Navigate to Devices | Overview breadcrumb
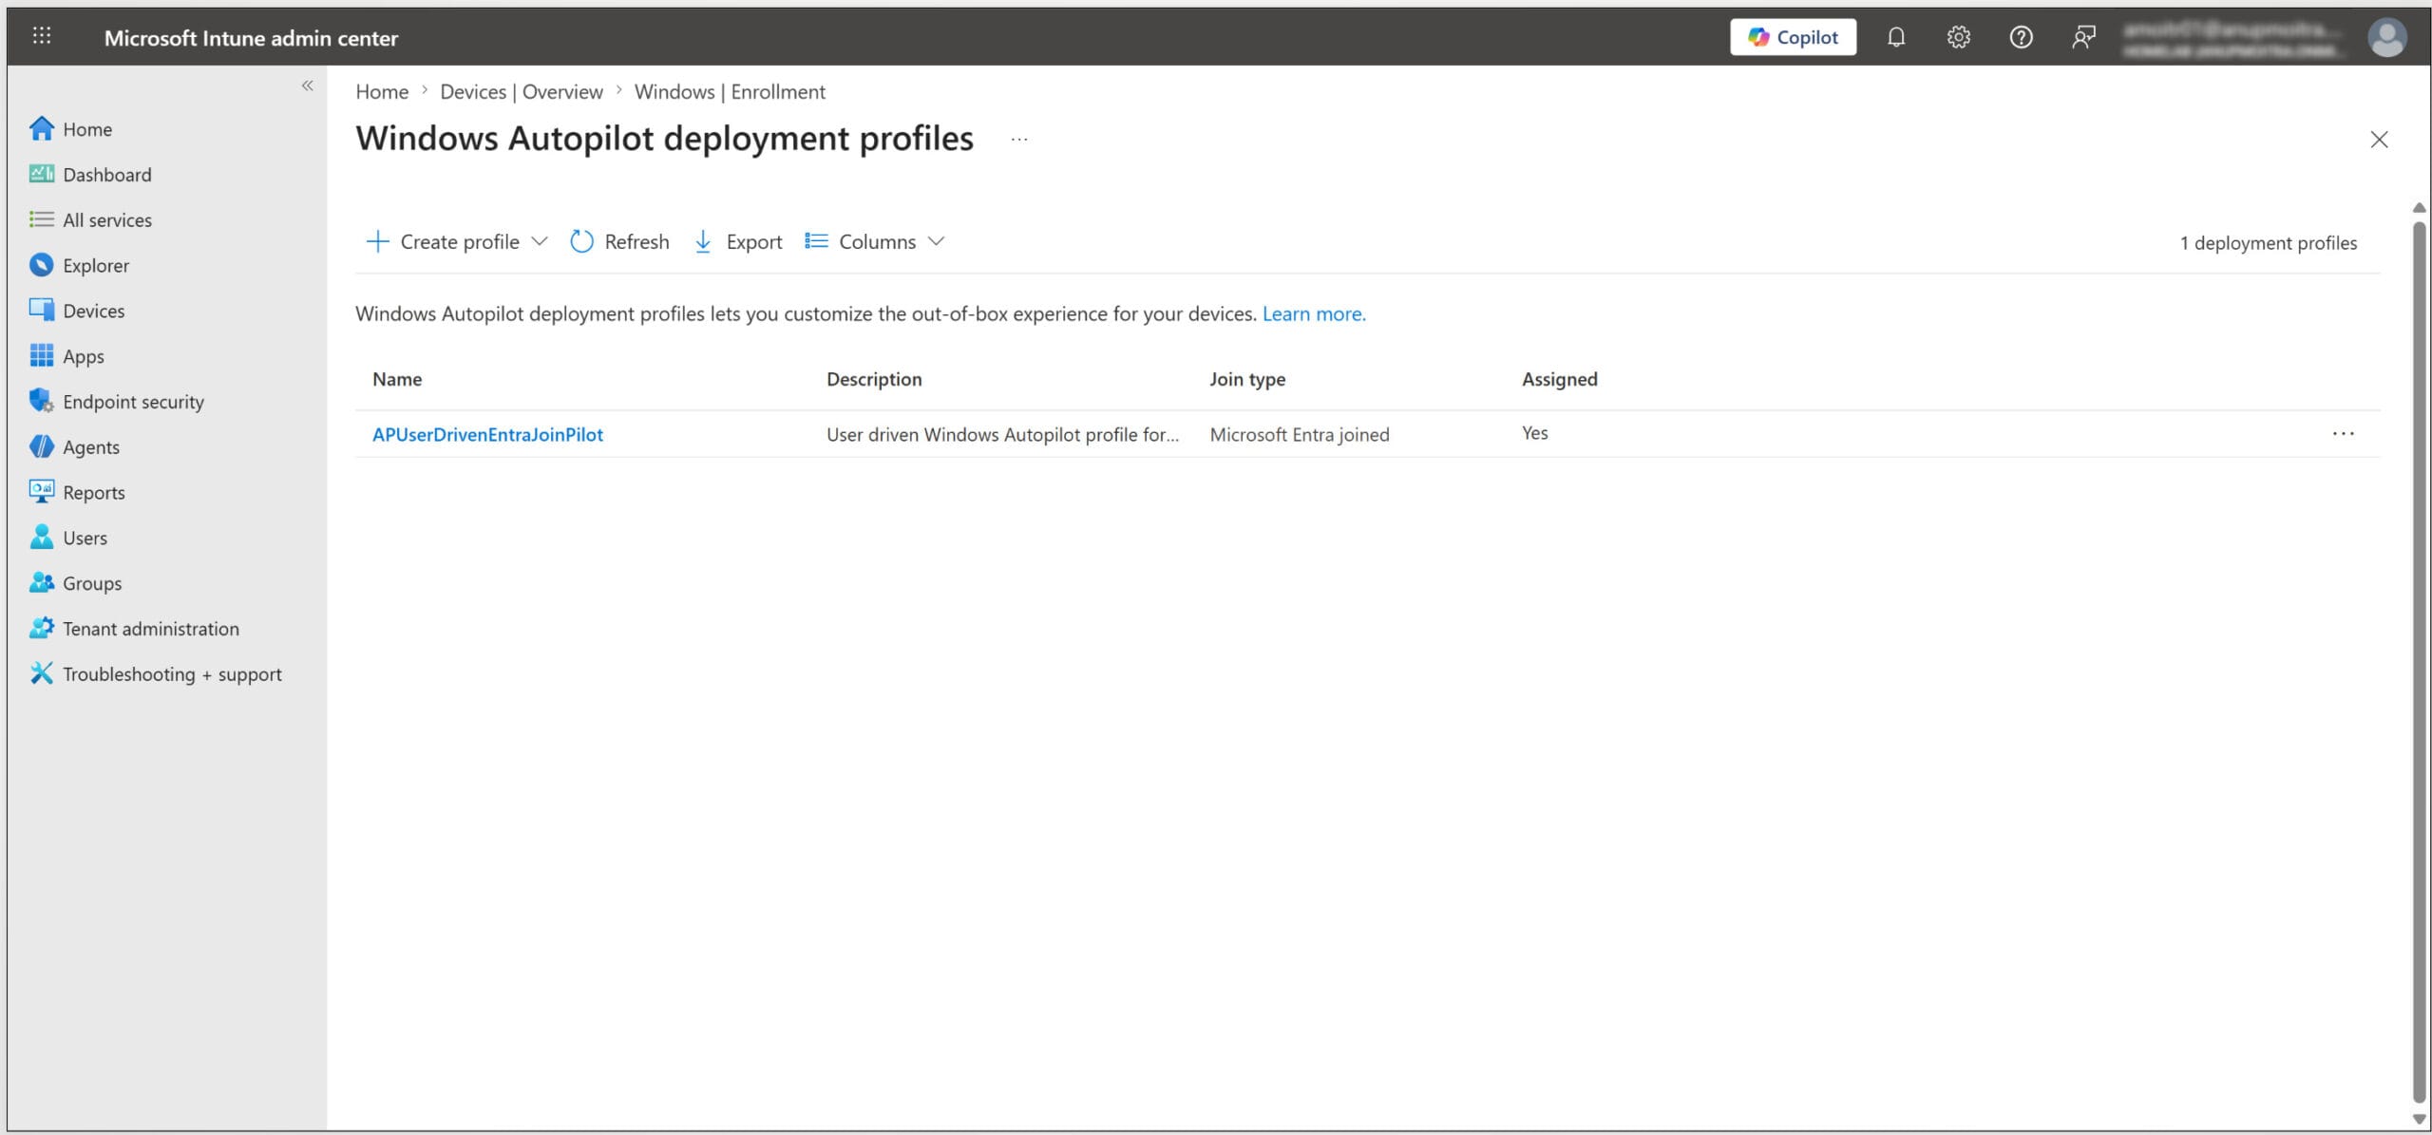The image size is (2432, 1135). pyautogui.click(x=522, y=91)
